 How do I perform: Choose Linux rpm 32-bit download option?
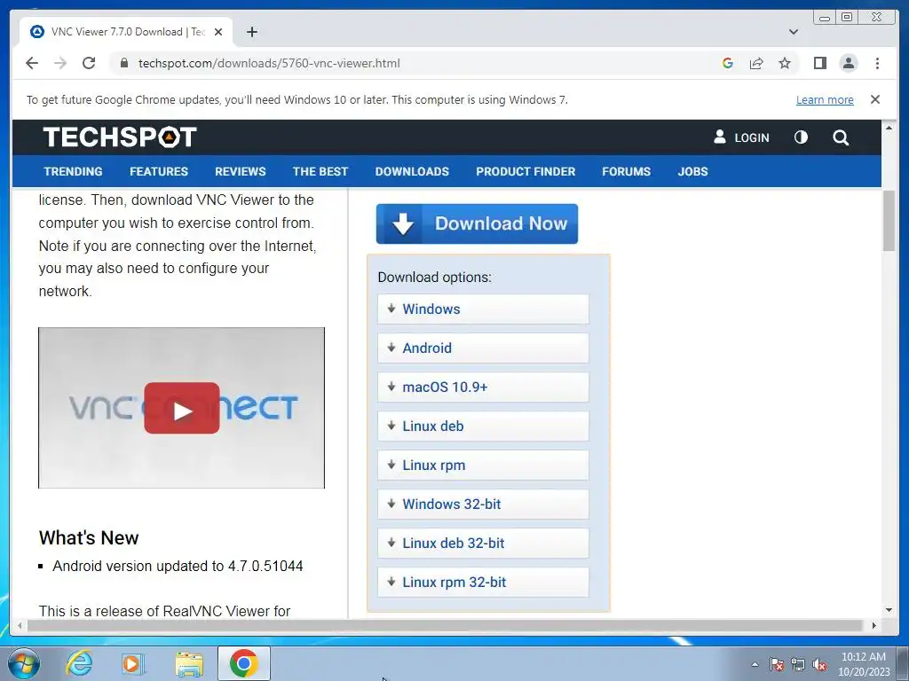(x=483, y=582)
